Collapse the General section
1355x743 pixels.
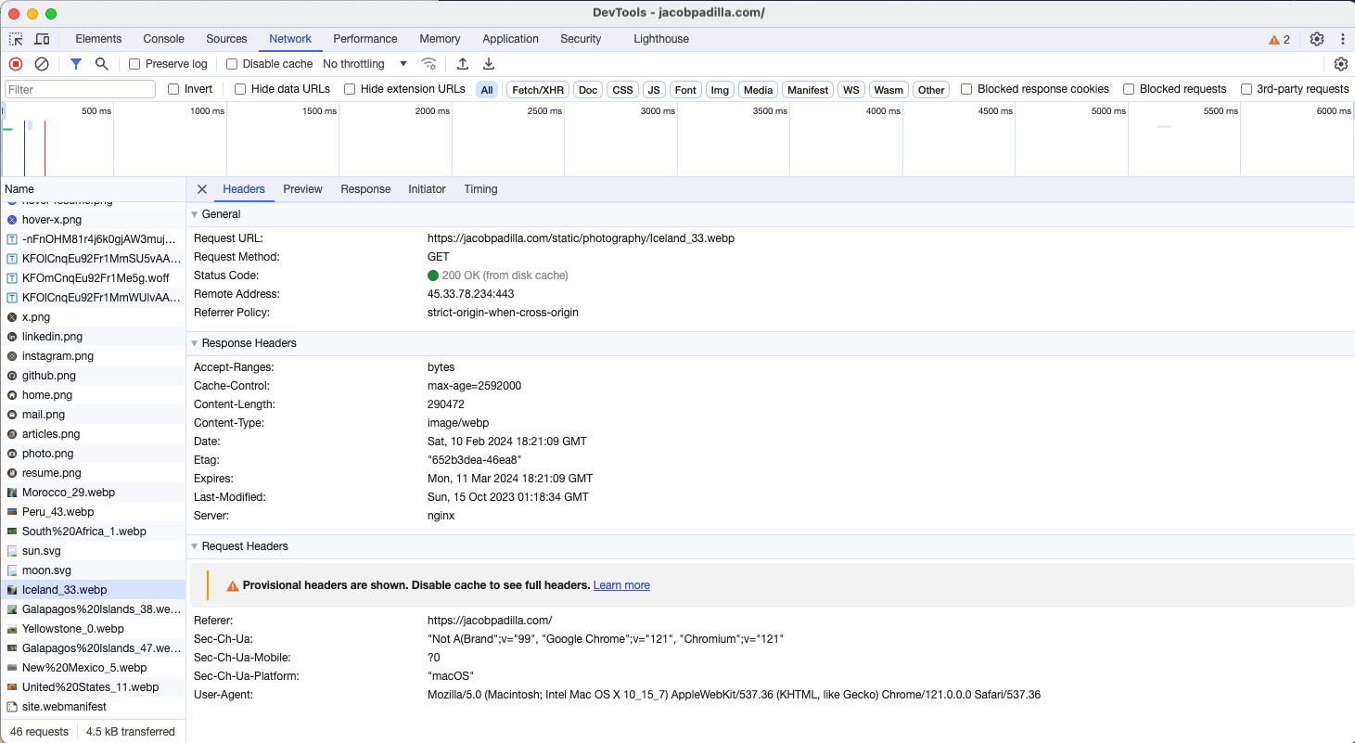pyautogui.click(x=194, y=214)
